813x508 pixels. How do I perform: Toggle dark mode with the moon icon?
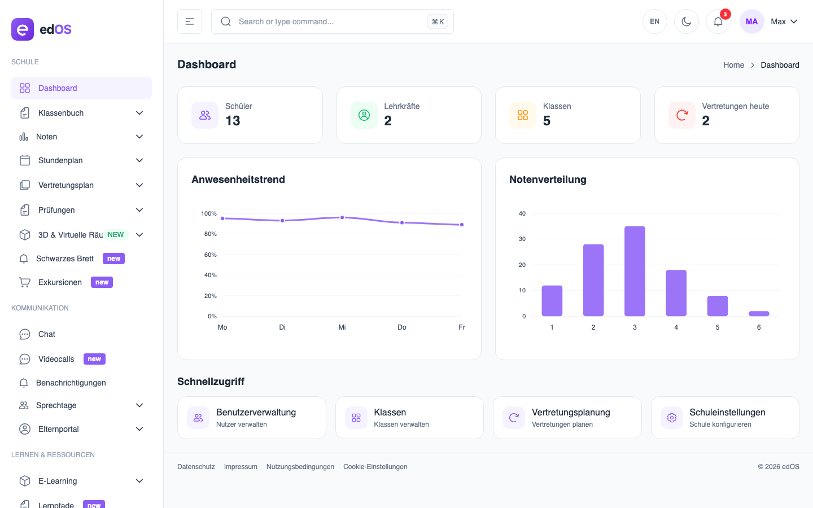tap(686, 21)
